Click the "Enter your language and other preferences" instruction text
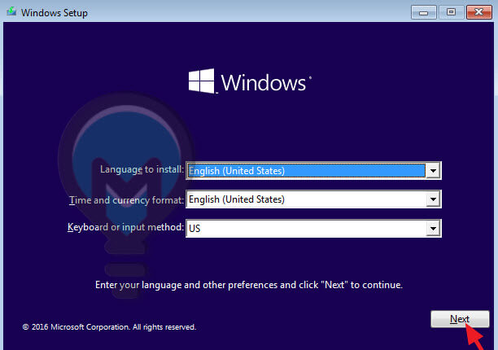The image size is (498, 350). point(249,285)
